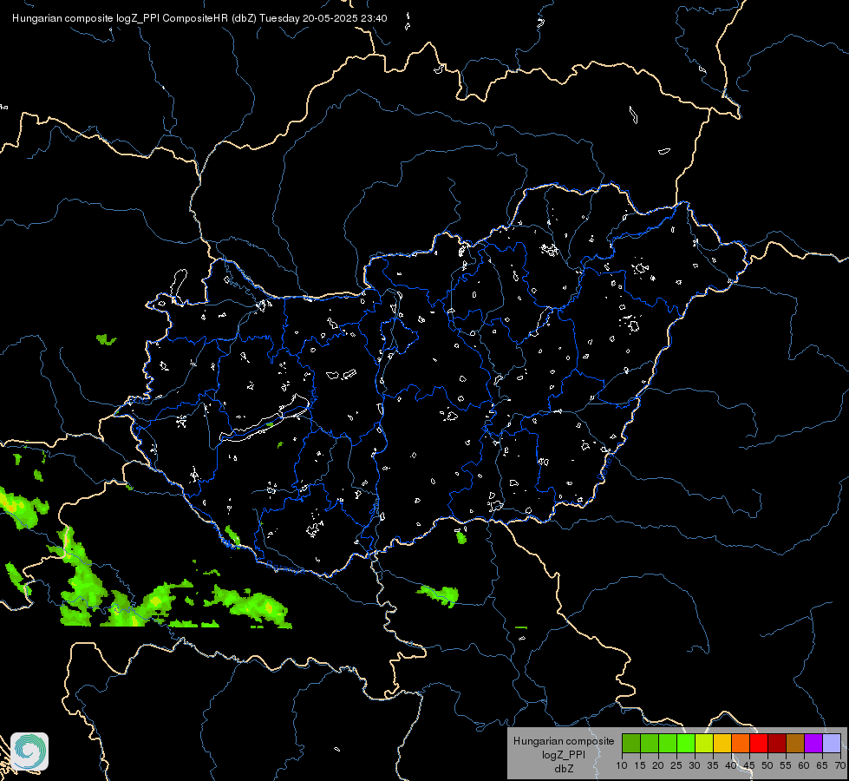
Task: Click the legend scale value '10'
Action: point(622,766)
